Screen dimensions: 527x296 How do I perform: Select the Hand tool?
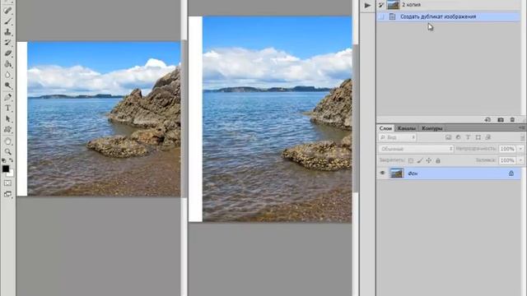tap(7, 141)
